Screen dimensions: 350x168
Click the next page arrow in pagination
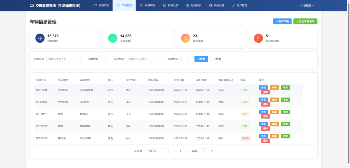186,151
